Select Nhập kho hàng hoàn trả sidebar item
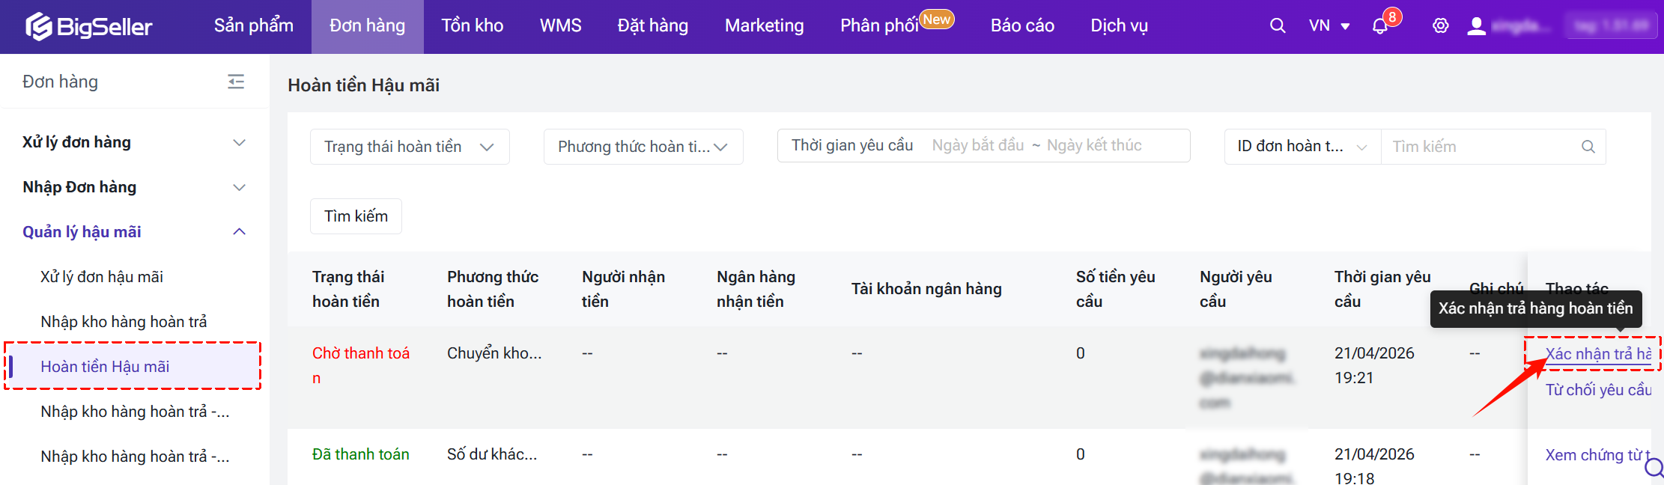This screenshot has width=1664, height=485. (124, 322)
